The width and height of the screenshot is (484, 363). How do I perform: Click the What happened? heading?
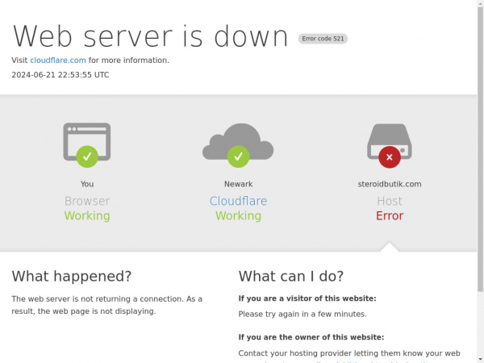click(x=72, y=276)
